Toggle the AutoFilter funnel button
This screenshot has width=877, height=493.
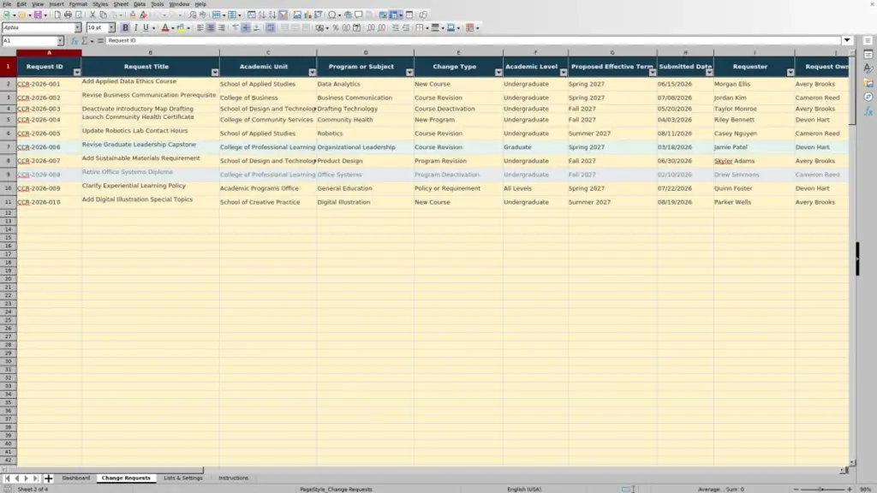point(283,15)
